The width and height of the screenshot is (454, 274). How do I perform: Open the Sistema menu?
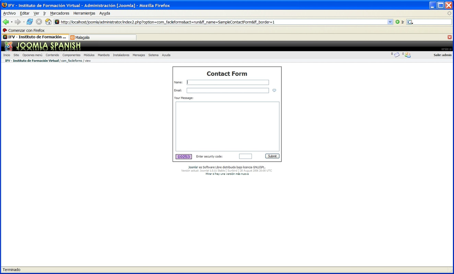(x=153, y=55)
